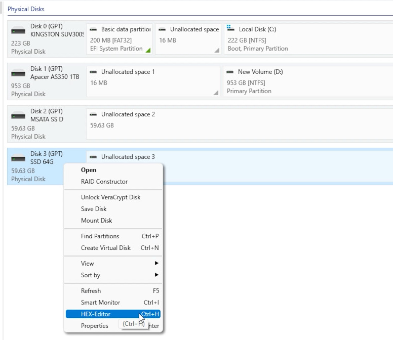Click the Disk 2 (GPT) label

click(x=47, y=111)
